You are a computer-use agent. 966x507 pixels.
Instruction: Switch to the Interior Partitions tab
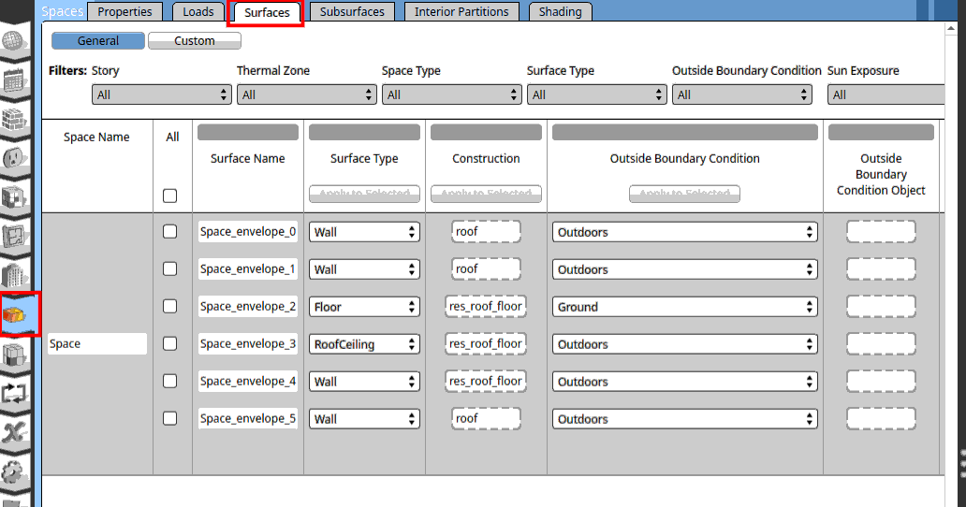click(x=461, y=12)
